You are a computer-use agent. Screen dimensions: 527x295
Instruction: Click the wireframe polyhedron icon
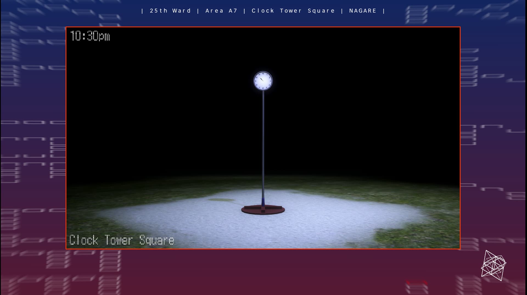pos(494,265)
